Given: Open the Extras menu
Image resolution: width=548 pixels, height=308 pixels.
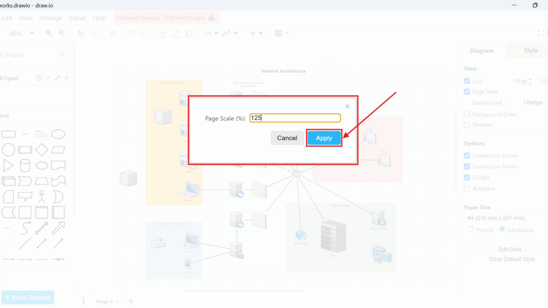Looking at the screenshot, I should [77, 18].
